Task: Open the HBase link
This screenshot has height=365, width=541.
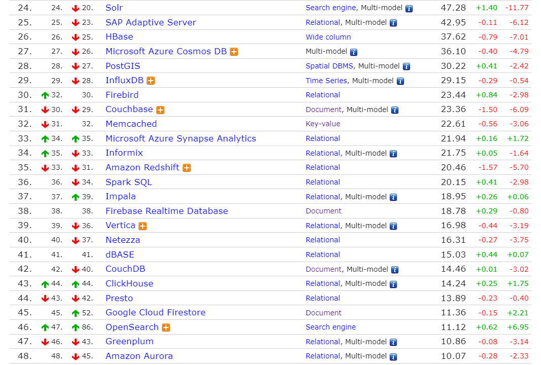Action: pyautogui.click(x=119, y=36)
